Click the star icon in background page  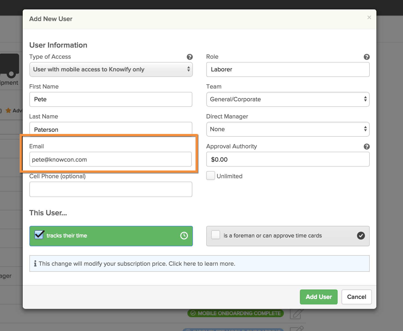tap(8, 110)
